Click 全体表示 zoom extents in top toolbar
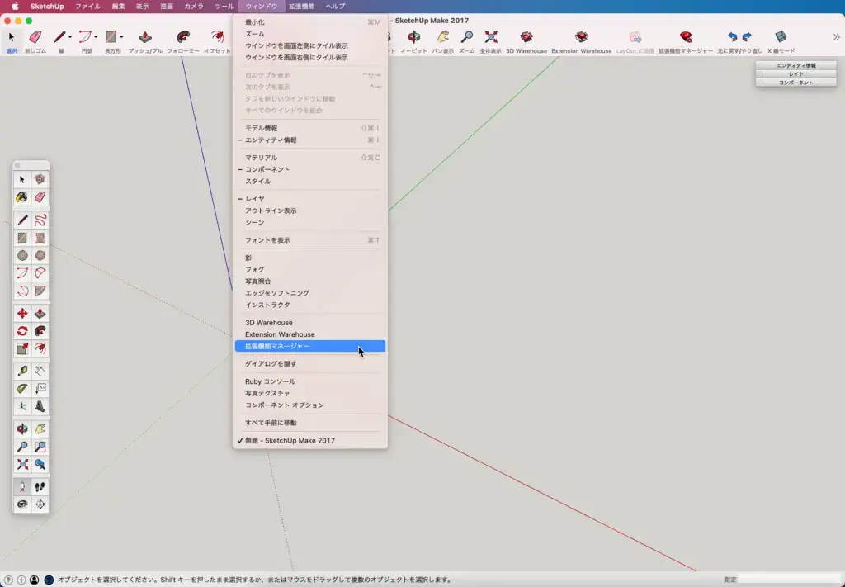Viewport: 845px width, 587px height. [490, 37]
